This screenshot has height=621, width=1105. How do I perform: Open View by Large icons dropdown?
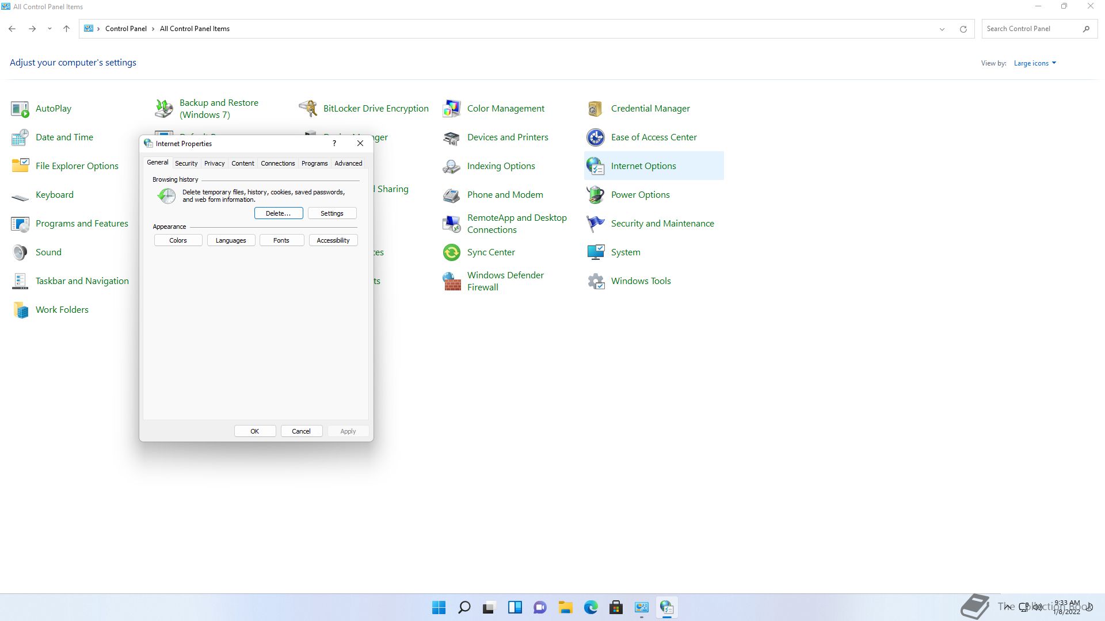click(x=1035, y=63)
